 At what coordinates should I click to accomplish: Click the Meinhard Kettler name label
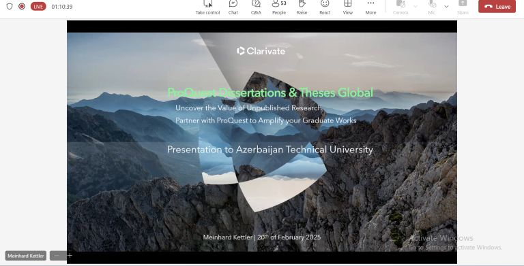(26, 256)
